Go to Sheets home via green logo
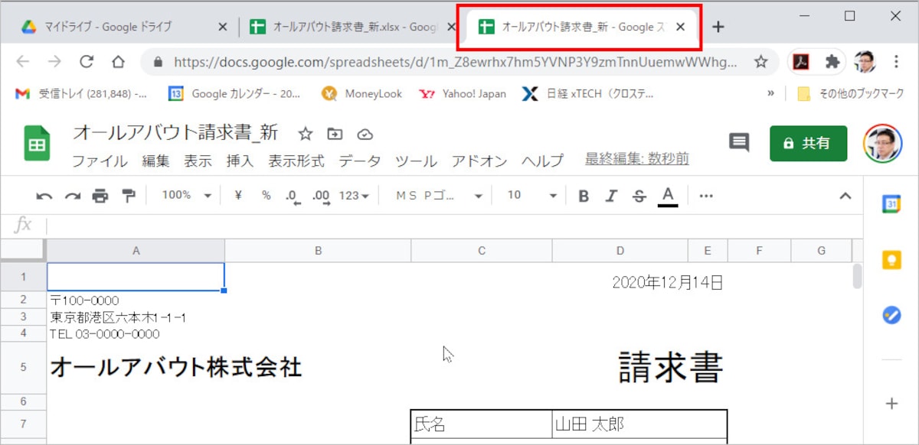 coord(37,143)
